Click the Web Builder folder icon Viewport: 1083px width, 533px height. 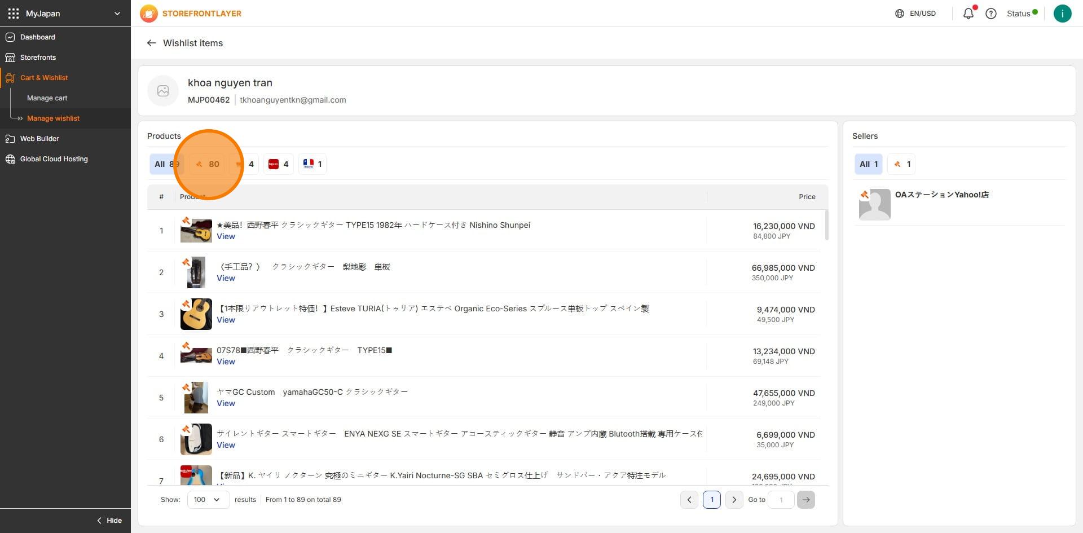coord(10,139)
